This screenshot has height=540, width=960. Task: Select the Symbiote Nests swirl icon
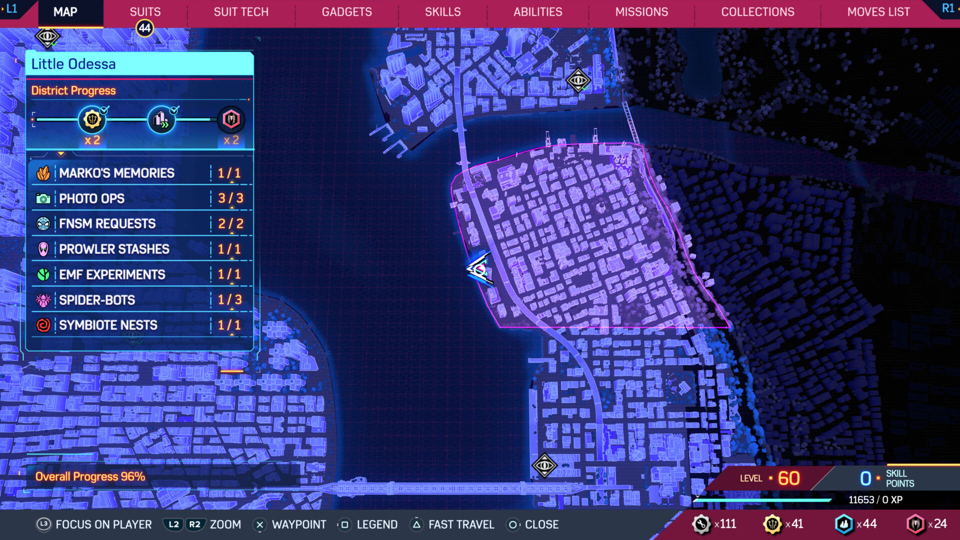[44, 325]
